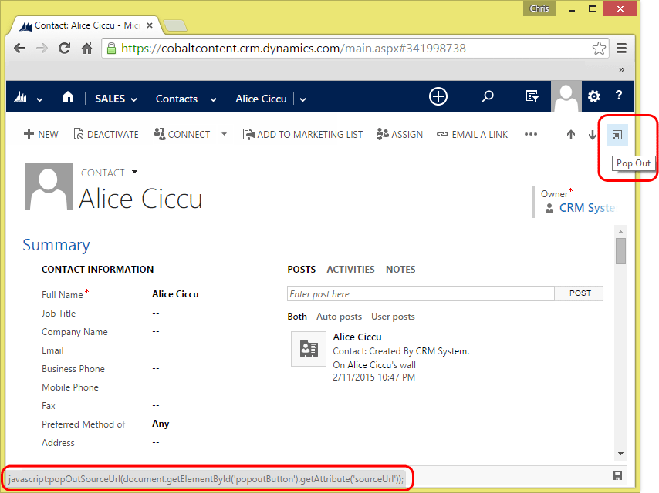Click the Full Name value Alice Ciccu
This screenshot has height=493, width=659.
pyautogui.click(x=175, y=294)
